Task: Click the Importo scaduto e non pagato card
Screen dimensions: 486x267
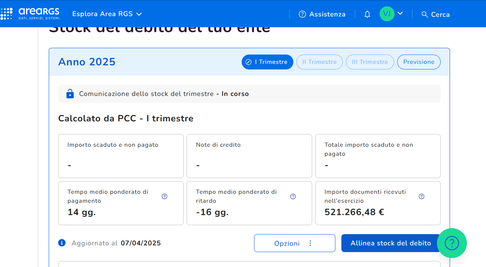Action: point(121,156)
